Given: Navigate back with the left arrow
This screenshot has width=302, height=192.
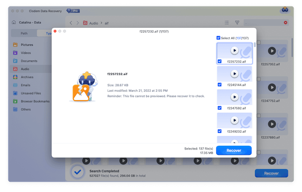Looking at the screenshot, I should pos(71,23).
